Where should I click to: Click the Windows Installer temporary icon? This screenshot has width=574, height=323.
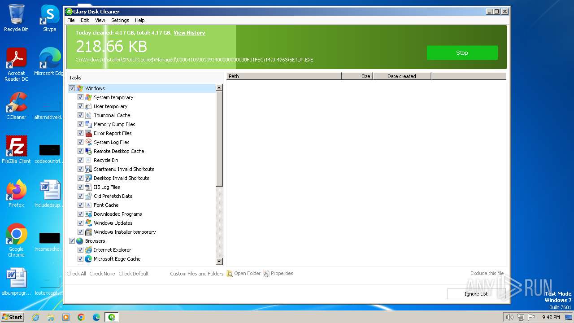(x=88, y=232)
